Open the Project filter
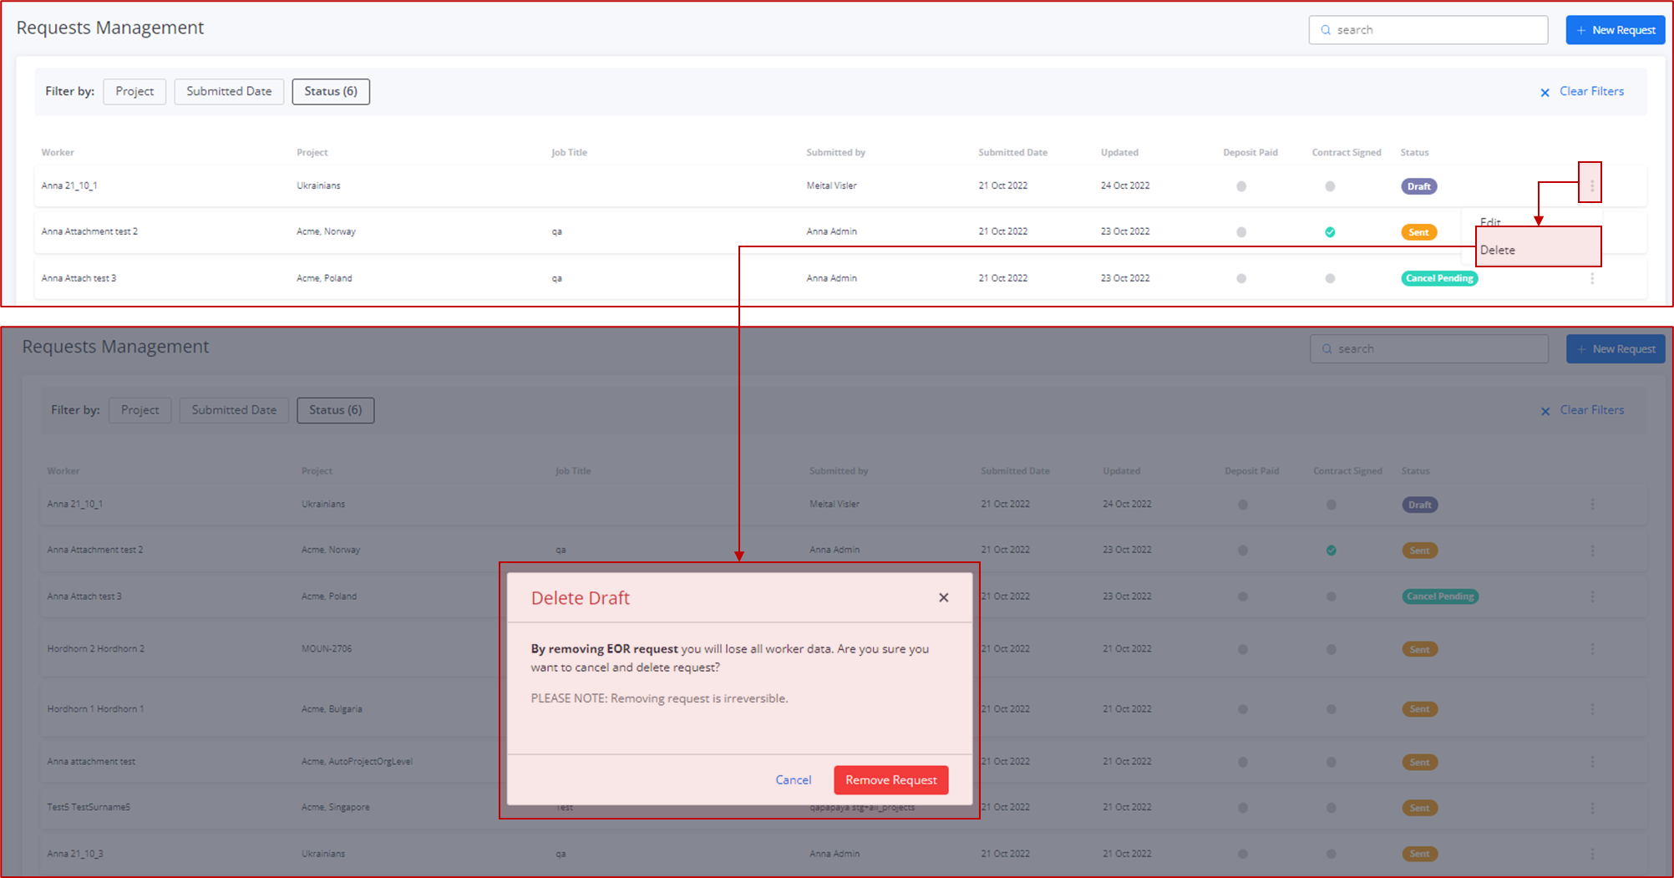Screen dimensions: 1674x878 coord(134,91)
